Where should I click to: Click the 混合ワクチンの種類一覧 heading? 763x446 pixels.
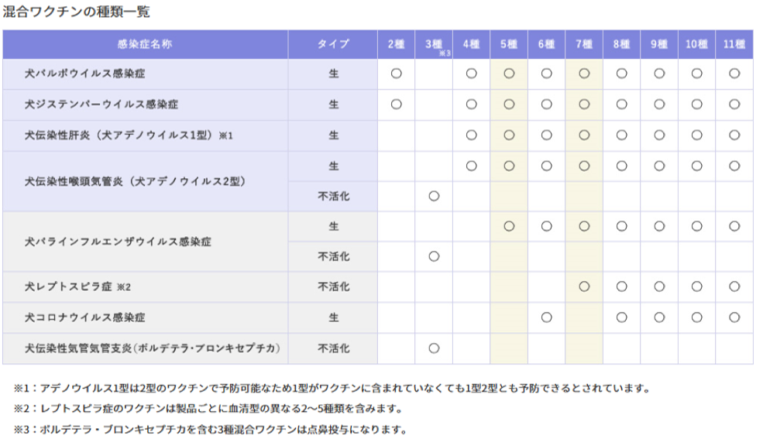(x=75, y=12)
